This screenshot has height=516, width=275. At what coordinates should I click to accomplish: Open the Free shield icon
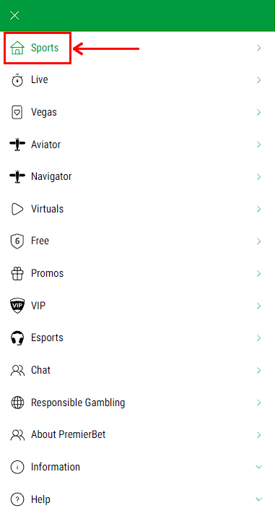17,241
